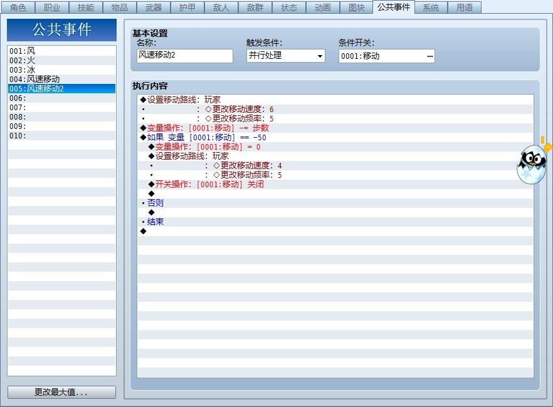This screenshot has height=407, width=553.
Task: Select the first 更改移动频率: 5 line
Action: (335, 118)
